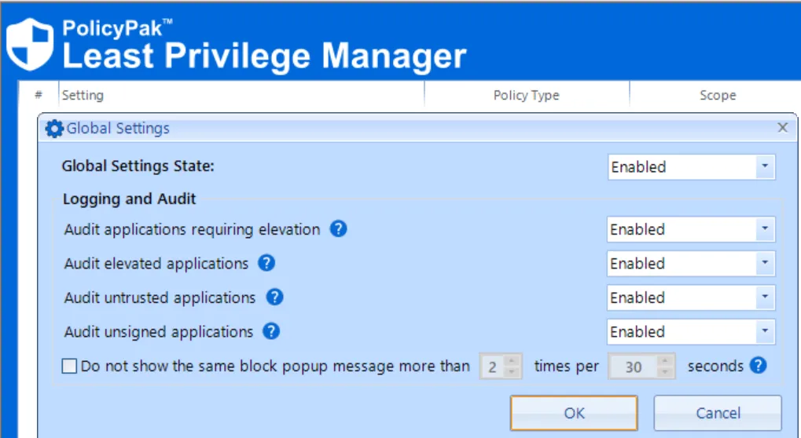
Task: Open Audit applications requiring elevation dropdown
Action: click(763, 230)
